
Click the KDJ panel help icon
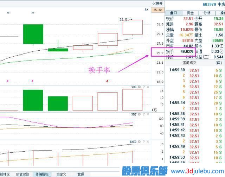(x=144, y=114)
